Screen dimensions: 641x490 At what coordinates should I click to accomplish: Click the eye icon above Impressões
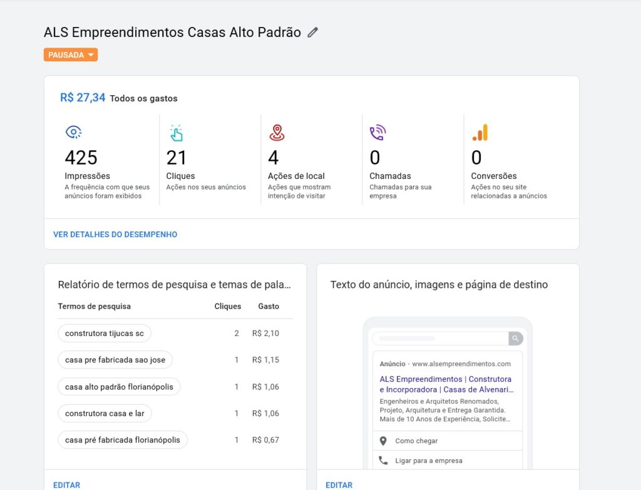[x=74, y=132]
